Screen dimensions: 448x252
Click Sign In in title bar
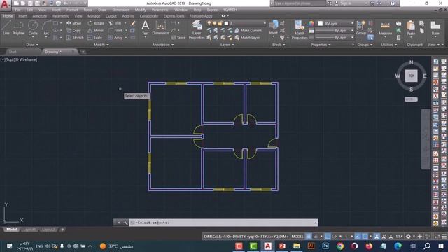[x=346, y=3]
